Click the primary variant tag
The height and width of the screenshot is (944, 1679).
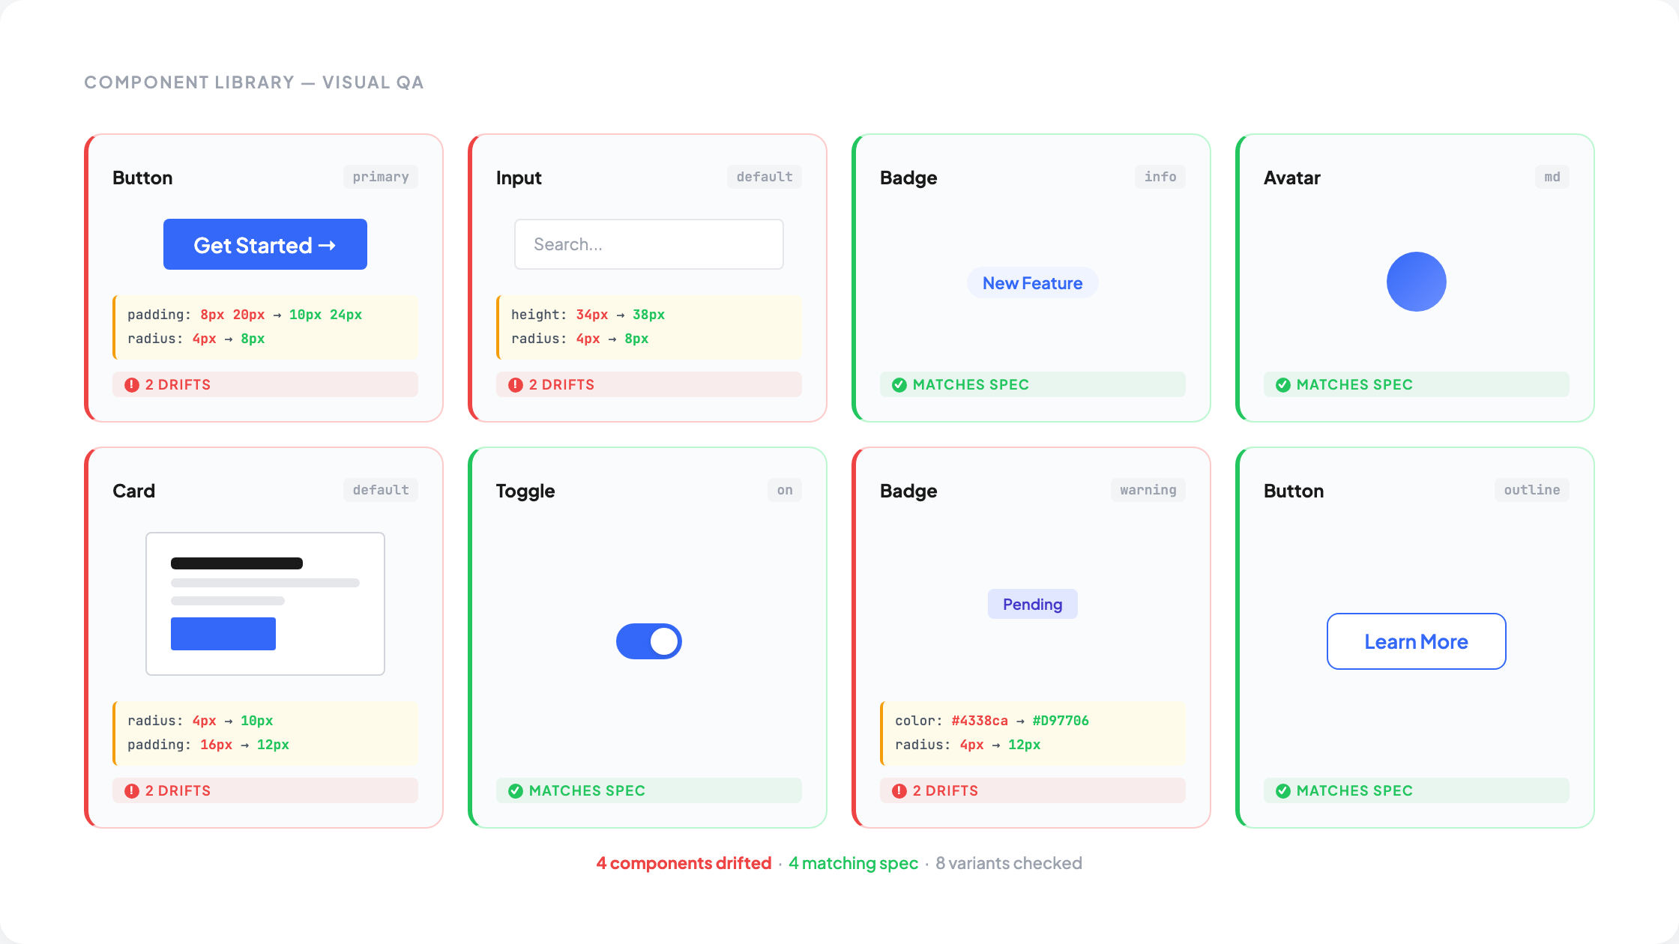pos(381,177)
